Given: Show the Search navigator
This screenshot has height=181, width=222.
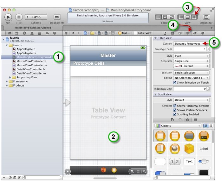Looking at the screenshot, I should pos(24,33).
